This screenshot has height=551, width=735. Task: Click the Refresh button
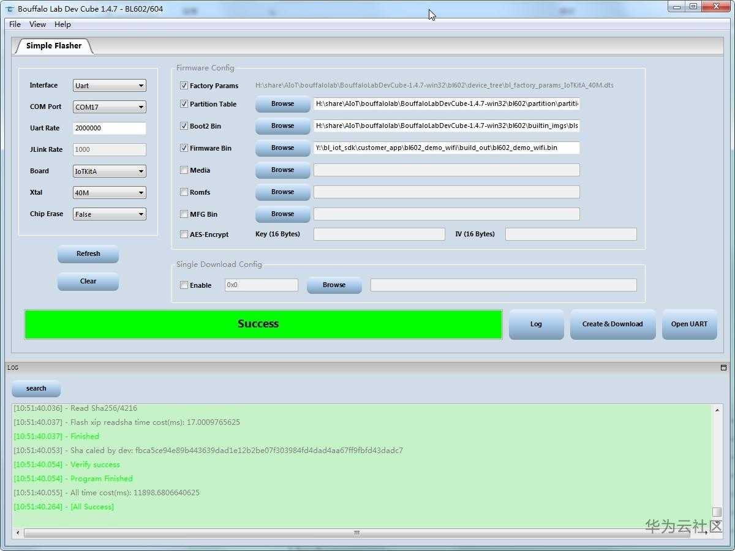tap(88, 254)
